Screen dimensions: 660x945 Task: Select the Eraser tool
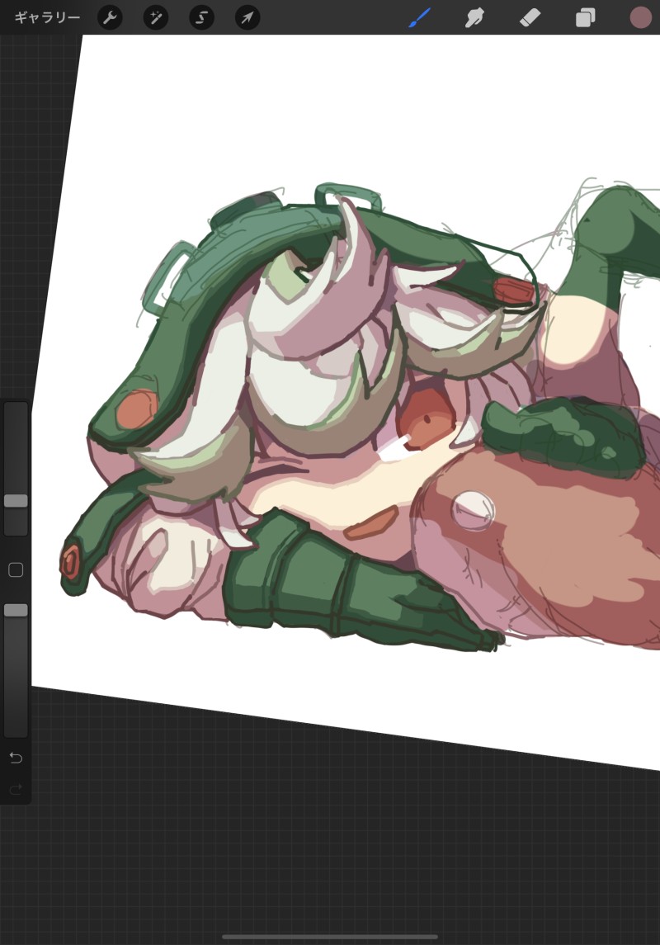tap(530, 17)
